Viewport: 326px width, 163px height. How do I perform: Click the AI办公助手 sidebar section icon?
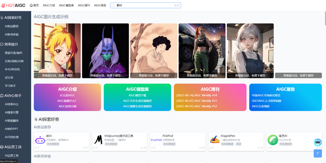coord(2,96)
